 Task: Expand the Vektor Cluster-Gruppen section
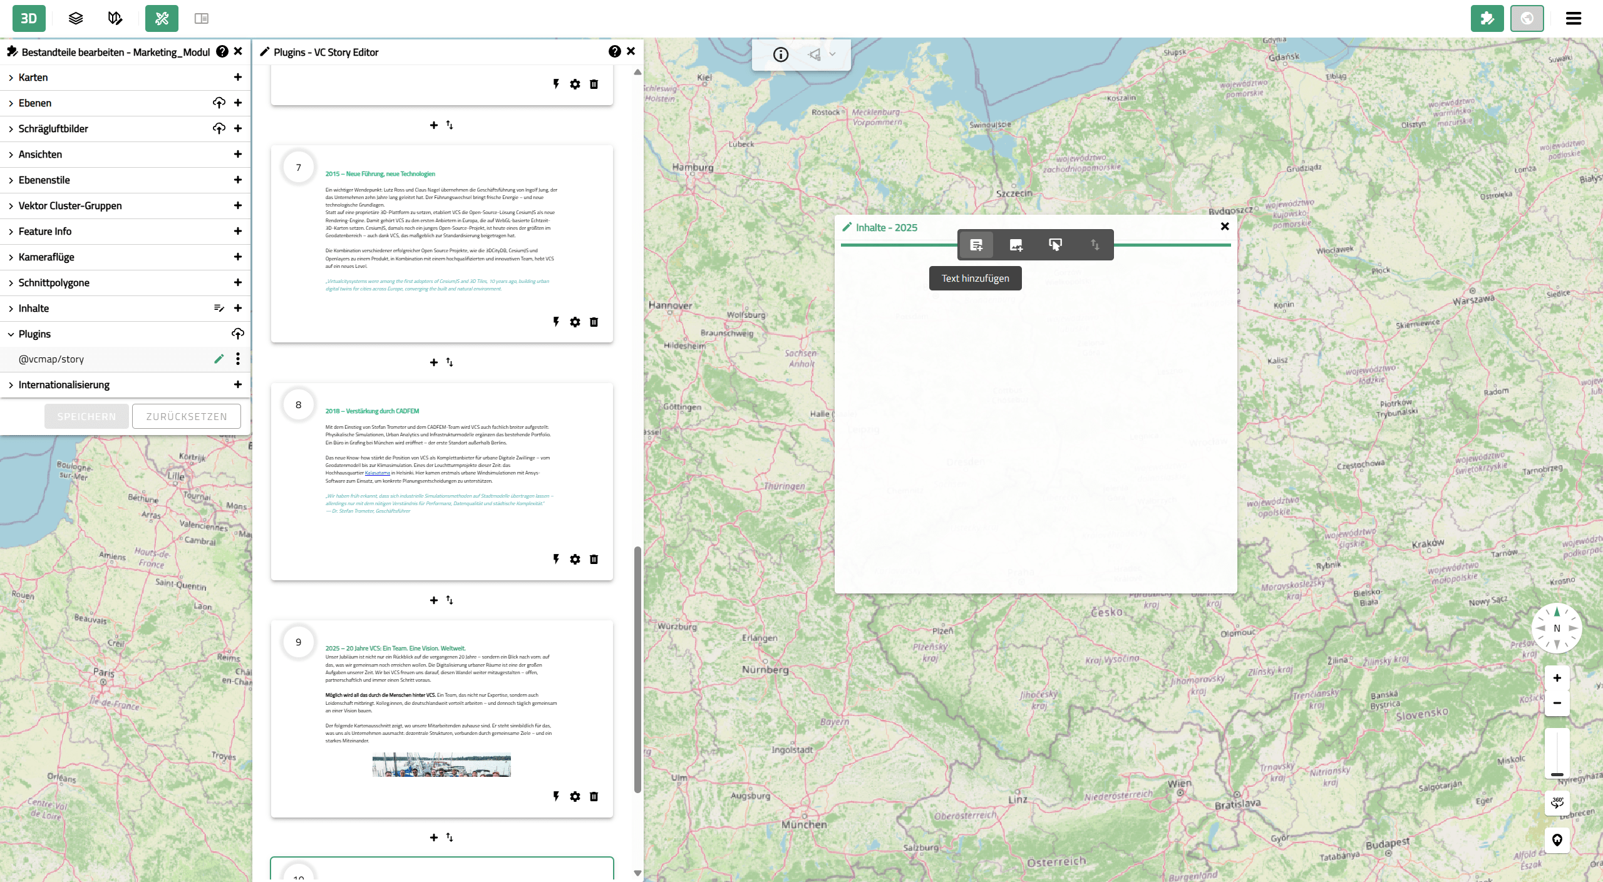[x=11, y=206]
